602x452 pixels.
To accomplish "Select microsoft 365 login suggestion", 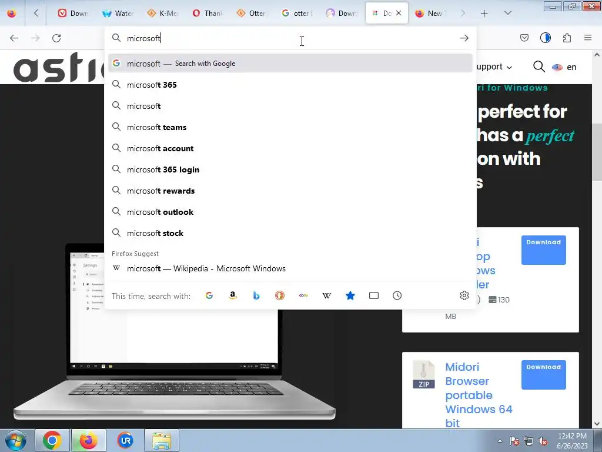I will click(x=290, y=169).
